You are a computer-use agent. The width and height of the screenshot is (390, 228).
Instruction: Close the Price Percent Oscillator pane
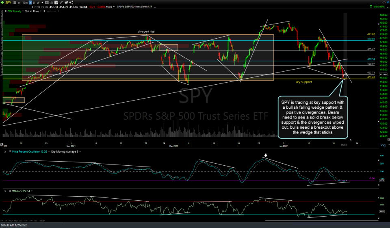pos(5,152)
